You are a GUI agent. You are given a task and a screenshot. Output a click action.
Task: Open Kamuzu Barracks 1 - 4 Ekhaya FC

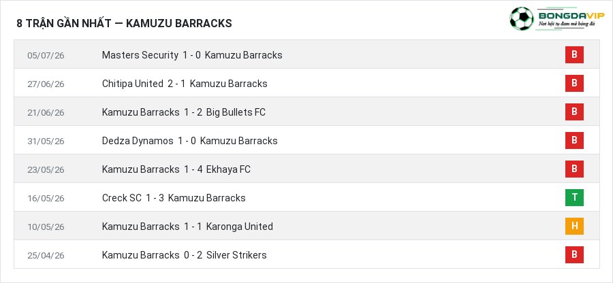click(176, 169)
